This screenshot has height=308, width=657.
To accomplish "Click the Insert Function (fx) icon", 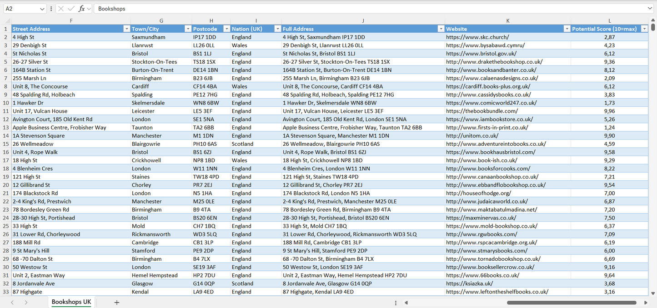I will (81, 8).
